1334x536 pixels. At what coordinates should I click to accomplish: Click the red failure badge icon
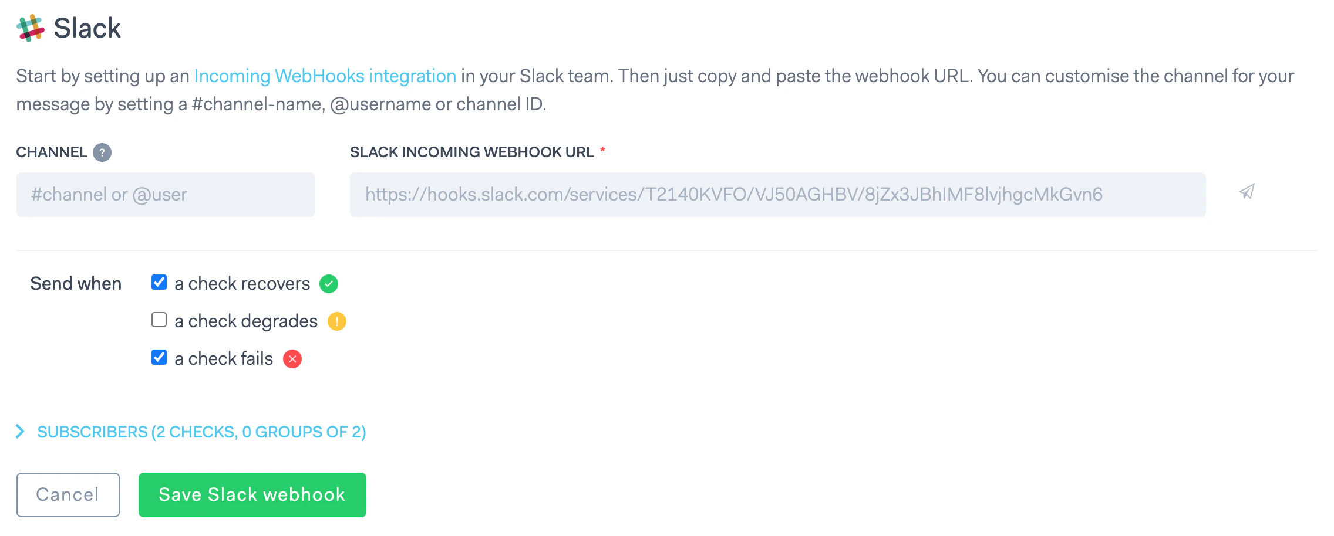tap(292, 358)
